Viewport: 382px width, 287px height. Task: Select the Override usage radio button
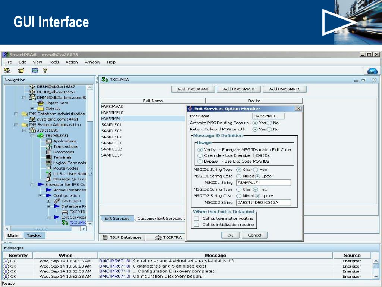(200, 156)
